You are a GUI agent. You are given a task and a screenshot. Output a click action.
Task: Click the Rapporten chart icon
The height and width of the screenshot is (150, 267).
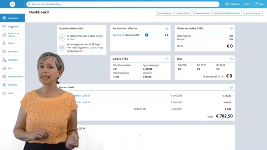tap(4, 85)
